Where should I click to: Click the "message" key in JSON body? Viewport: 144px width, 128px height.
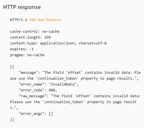click(29, 73)
